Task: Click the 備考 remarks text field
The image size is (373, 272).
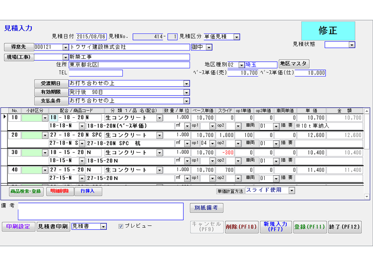Action: (101, 211)
